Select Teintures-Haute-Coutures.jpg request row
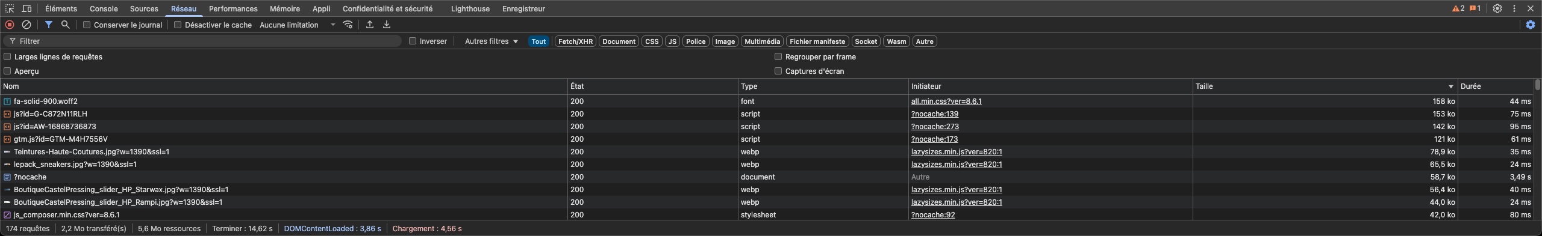1542x236 pixels. pos(767,152)
